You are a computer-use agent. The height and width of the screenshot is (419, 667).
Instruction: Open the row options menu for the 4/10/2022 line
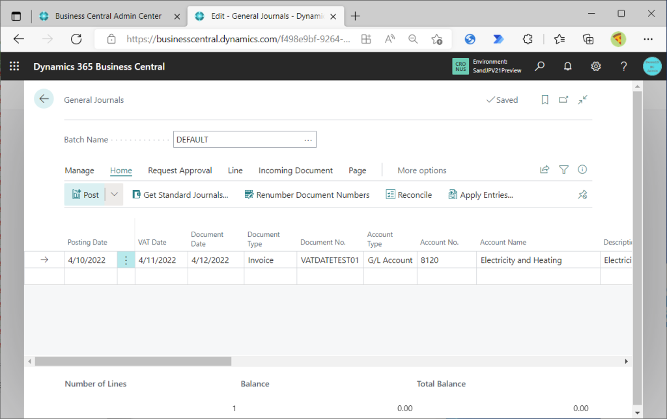click(x=126, y=260)
